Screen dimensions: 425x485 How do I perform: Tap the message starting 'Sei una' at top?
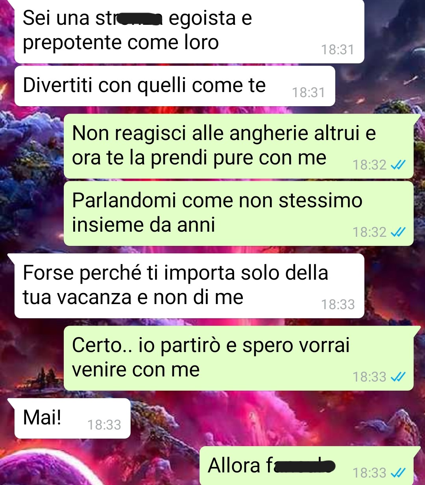point(189,31)
